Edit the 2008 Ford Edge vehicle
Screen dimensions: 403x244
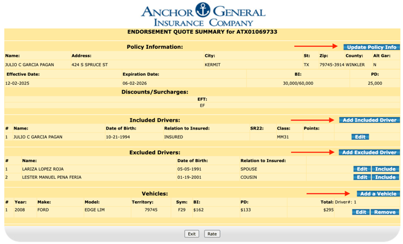[x=361, y=212]
